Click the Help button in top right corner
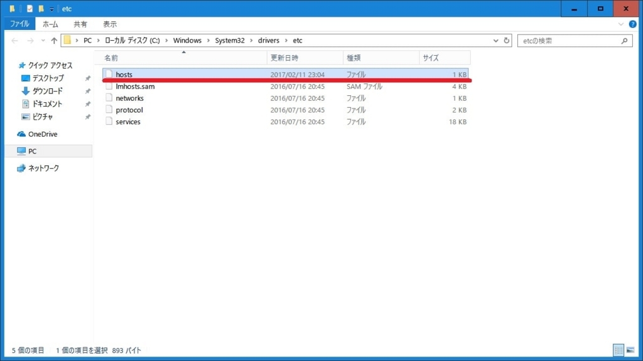 (632, 24)
